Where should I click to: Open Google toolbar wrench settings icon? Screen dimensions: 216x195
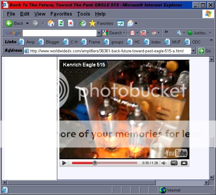click(179, 33)
